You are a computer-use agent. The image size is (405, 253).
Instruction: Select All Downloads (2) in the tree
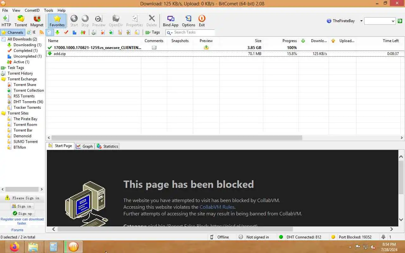pos(22,39)
